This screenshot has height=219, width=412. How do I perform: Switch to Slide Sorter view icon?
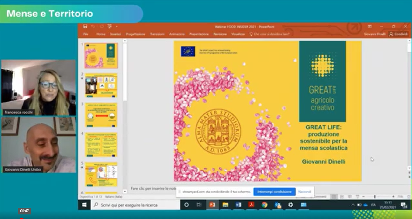(342, 197)
